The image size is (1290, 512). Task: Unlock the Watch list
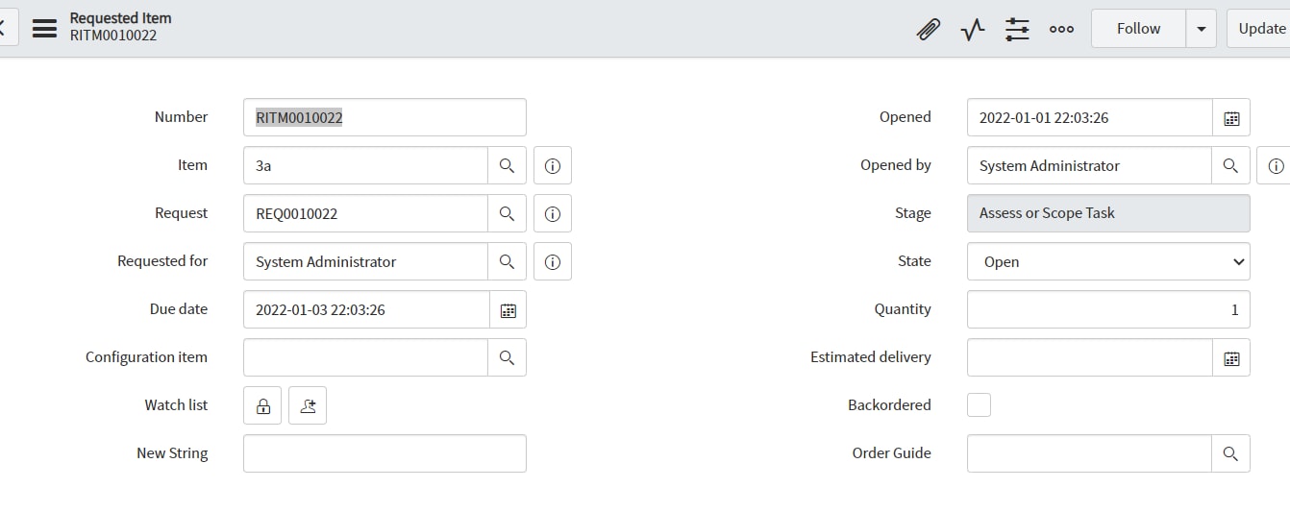(x=262, y=405)
